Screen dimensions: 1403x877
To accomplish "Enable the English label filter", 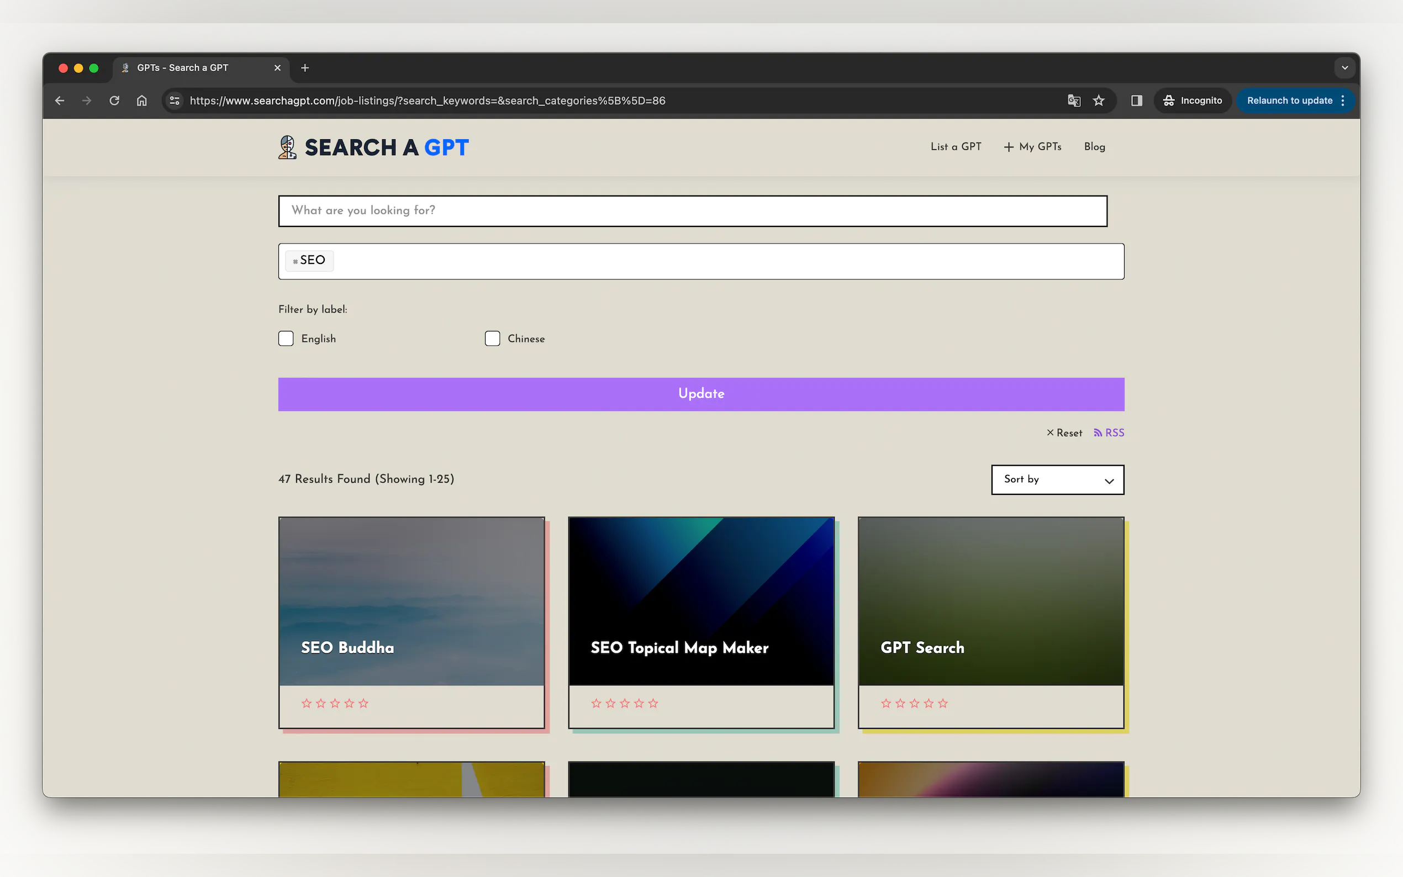I will (x=286, y=338).
